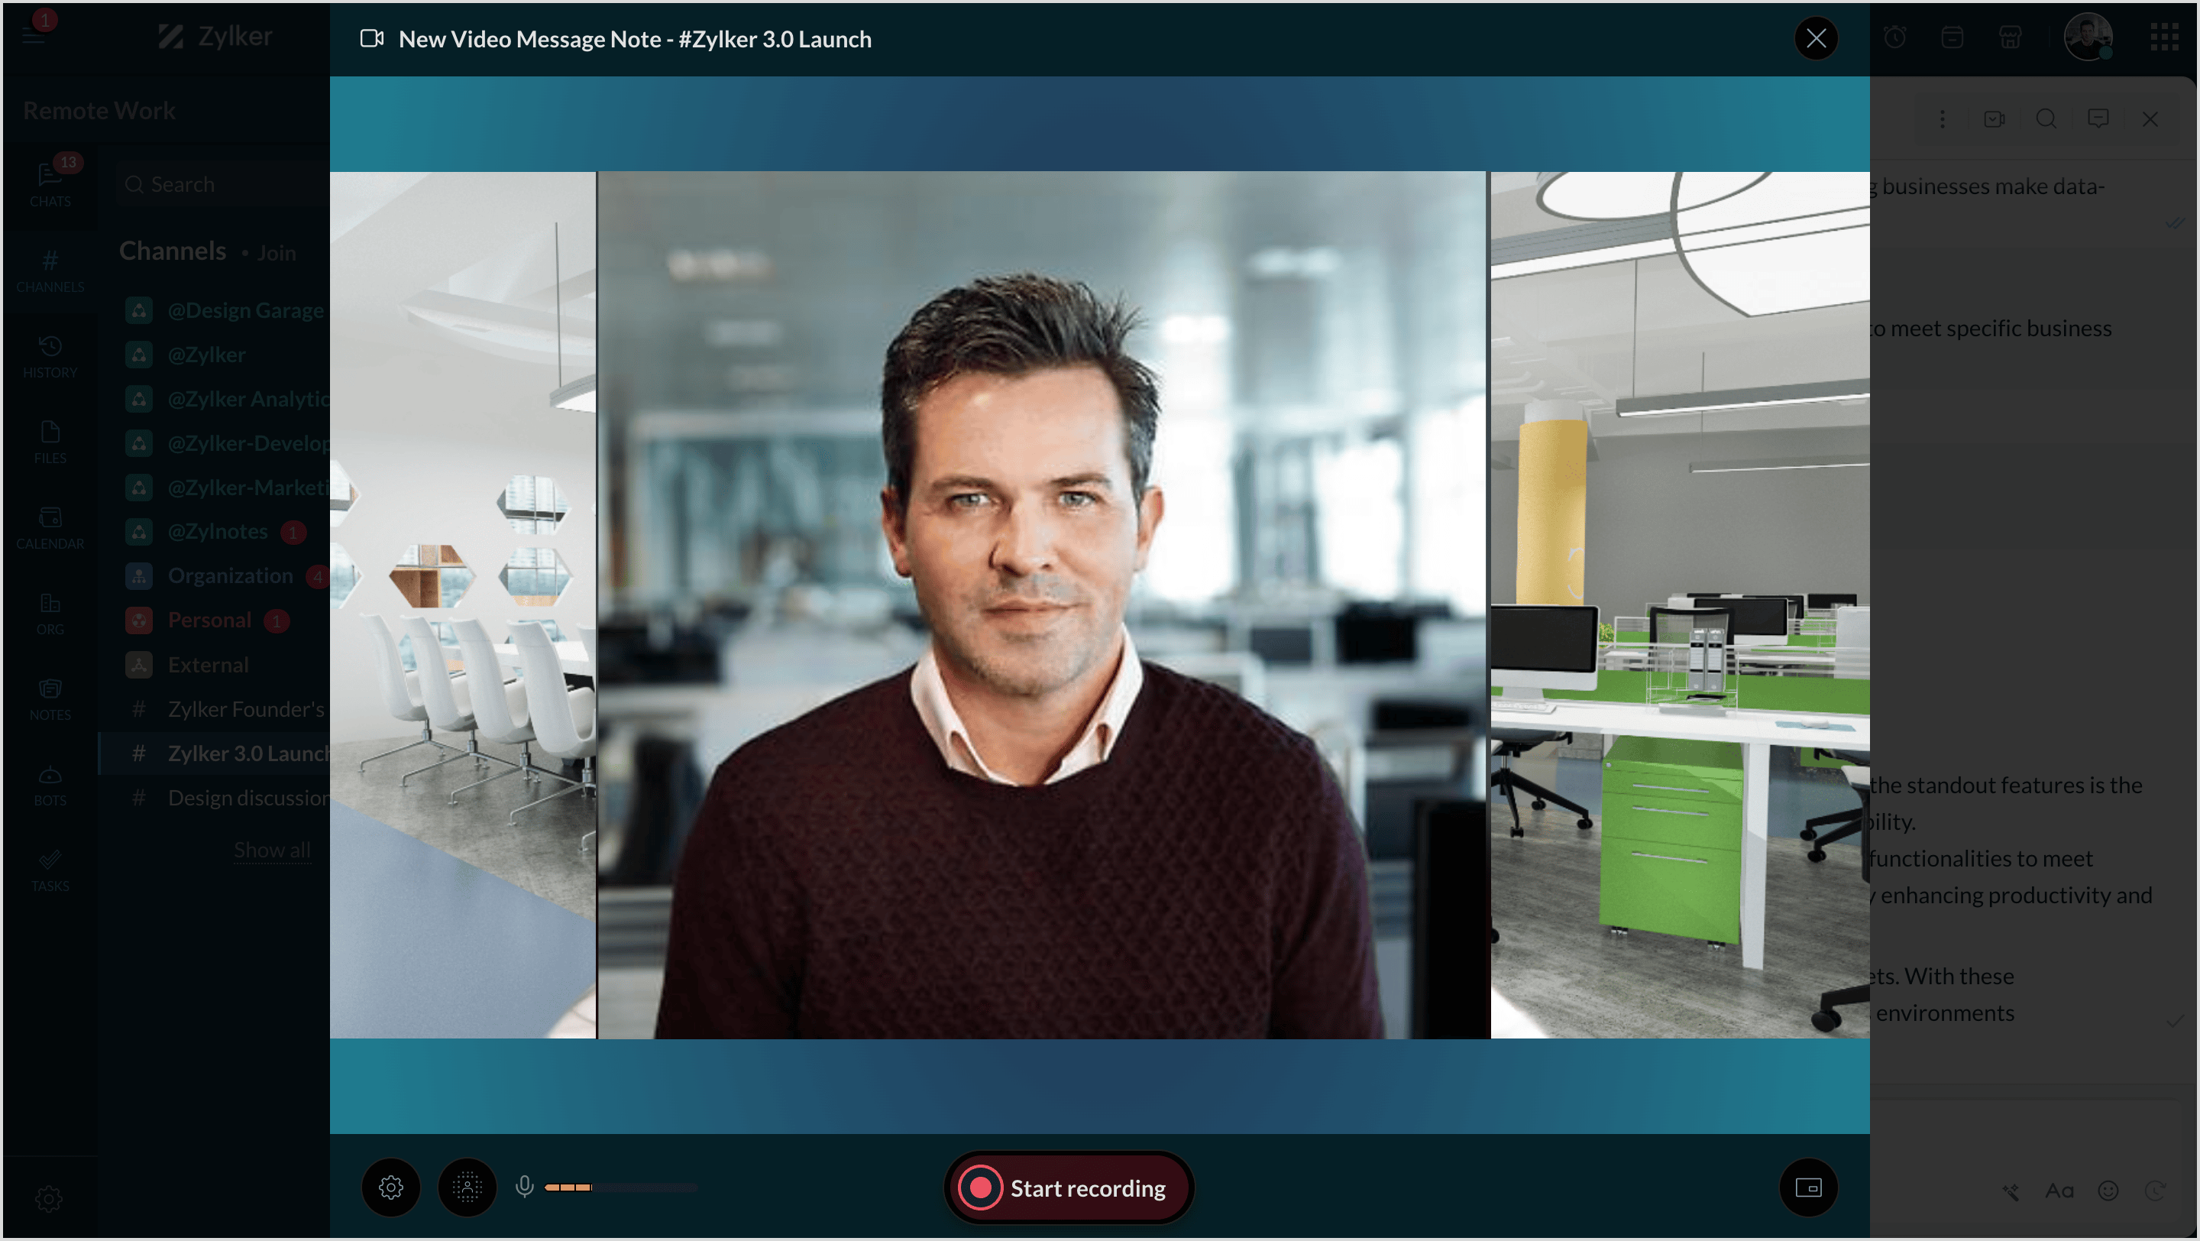Viewport: 2200px width, 1241px height.
Task: Open the Notes section in sidebar
Action: (x=50, y=698)
